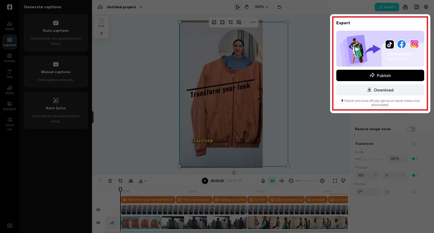Open the Untitled project dropdown
This screenshot has height=233, width=434.
(x=141, y=7)
